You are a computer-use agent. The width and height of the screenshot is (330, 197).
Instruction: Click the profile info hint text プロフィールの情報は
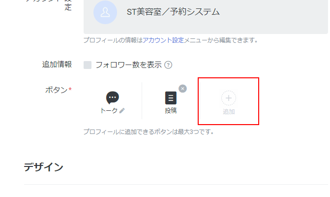click(113, 40)
